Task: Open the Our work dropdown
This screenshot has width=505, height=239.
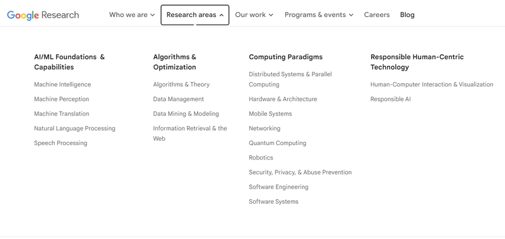Action: (x=254, y=15)
